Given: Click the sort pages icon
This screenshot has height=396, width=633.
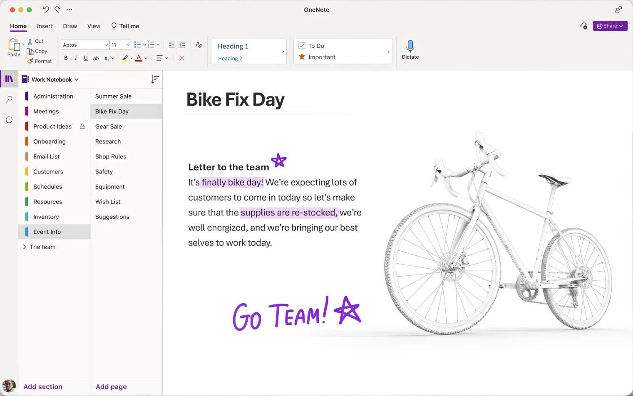Looking at the screenshot, I should pos(155,79).
